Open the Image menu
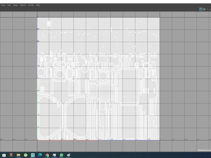This screenshot has width=211, height=158. (x=15, y=5)
